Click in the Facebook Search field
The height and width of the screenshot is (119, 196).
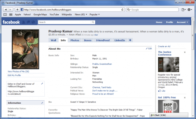tap(65, 22)
